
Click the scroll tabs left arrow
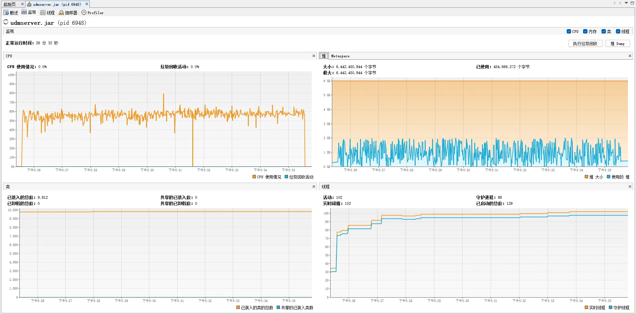[x=614, y=3]
